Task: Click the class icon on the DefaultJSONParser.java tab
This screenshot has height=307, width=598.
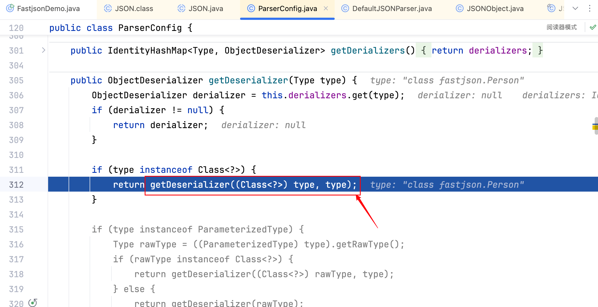Action: click(x=345, y=9)
